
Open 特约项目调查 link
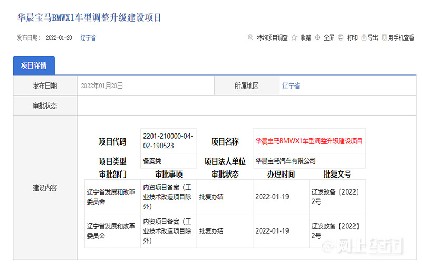(x=272, y=37)
